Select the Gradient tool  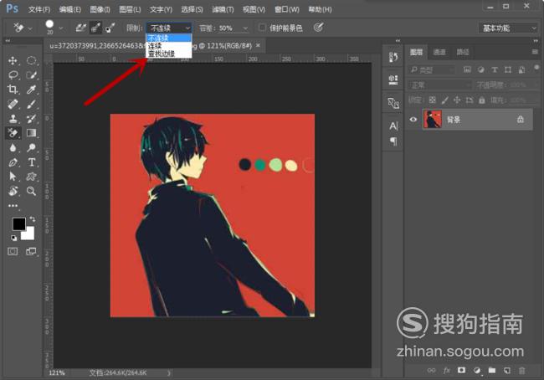click(31, 133)
